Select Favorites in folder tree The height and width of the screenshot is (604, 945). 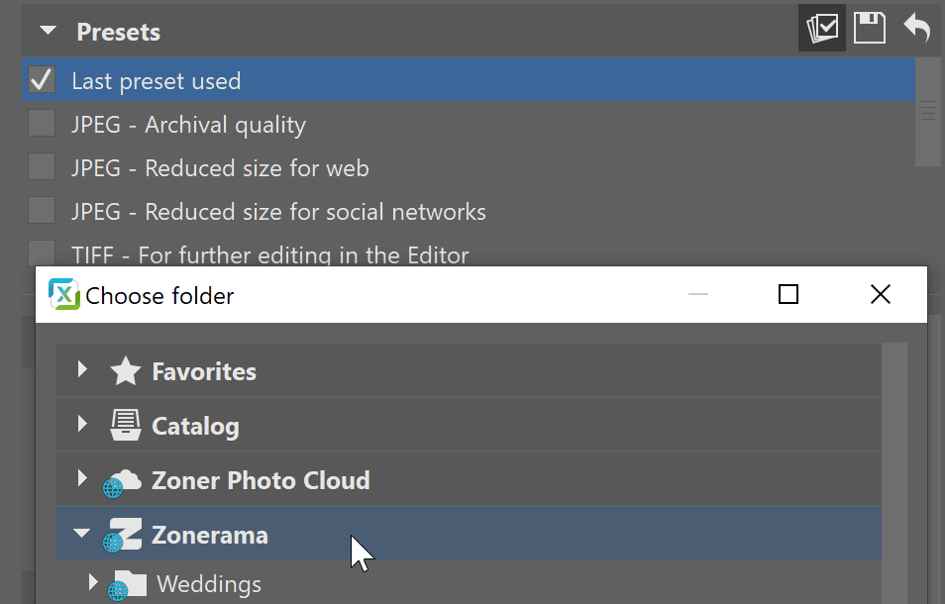[x=204, y=371]
